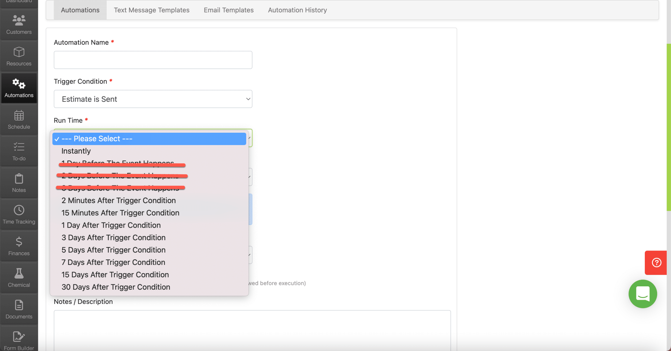
Task: Select Instantly from the Run Time dropdown
Action: [x=76, y=151]
